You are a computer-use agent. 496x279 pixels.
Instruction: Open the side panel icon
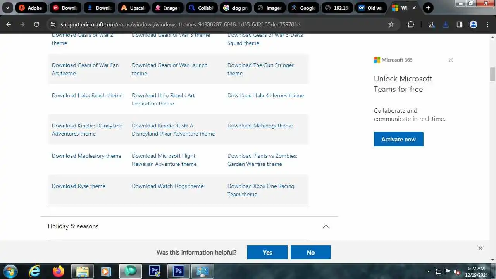[x=460, y=24]
